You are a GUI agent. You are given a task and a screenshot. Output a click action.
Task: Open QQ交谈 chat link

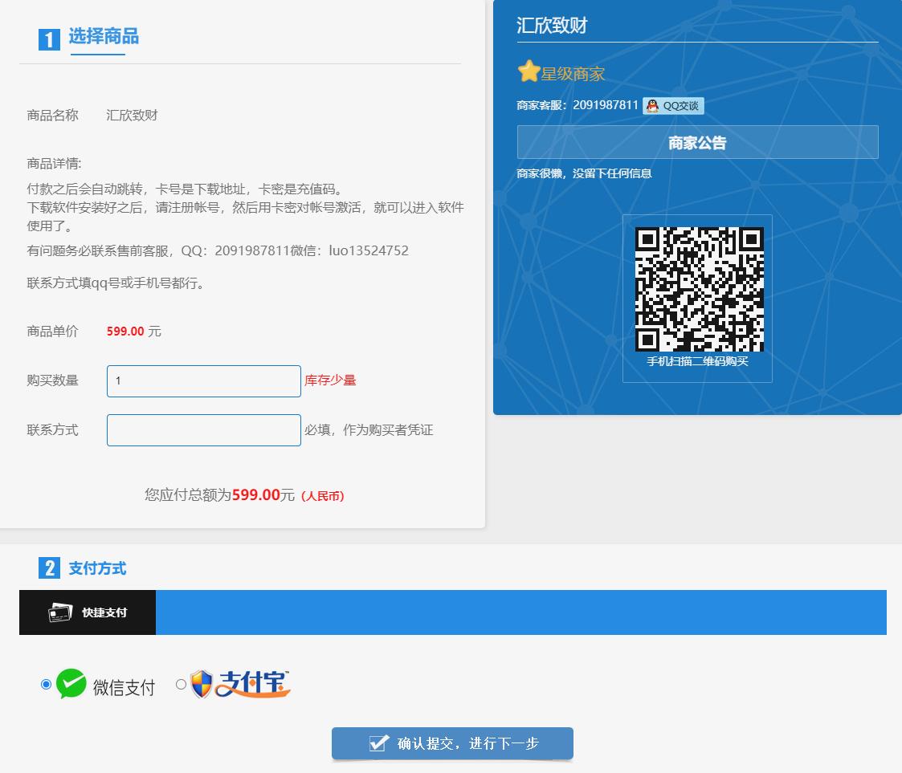click(x=673, y=106)
